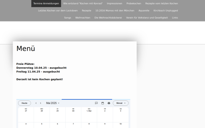
Task: Open Wie entstand "Kochen mit Konrad"
Action: pos(83,3)
